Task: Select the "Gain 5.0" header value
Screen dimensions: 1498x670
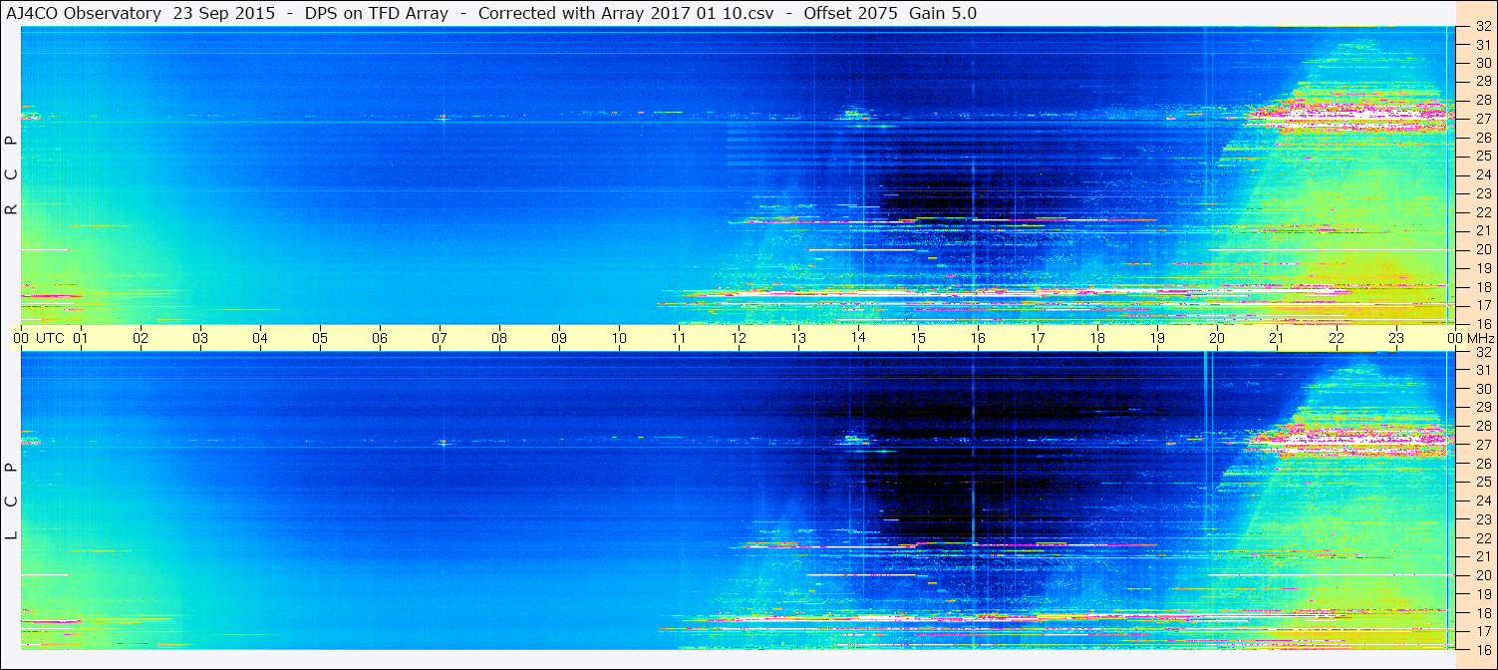Action: (x=943, y=13)
